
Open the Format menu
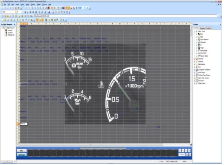click(x=22, y=5)
